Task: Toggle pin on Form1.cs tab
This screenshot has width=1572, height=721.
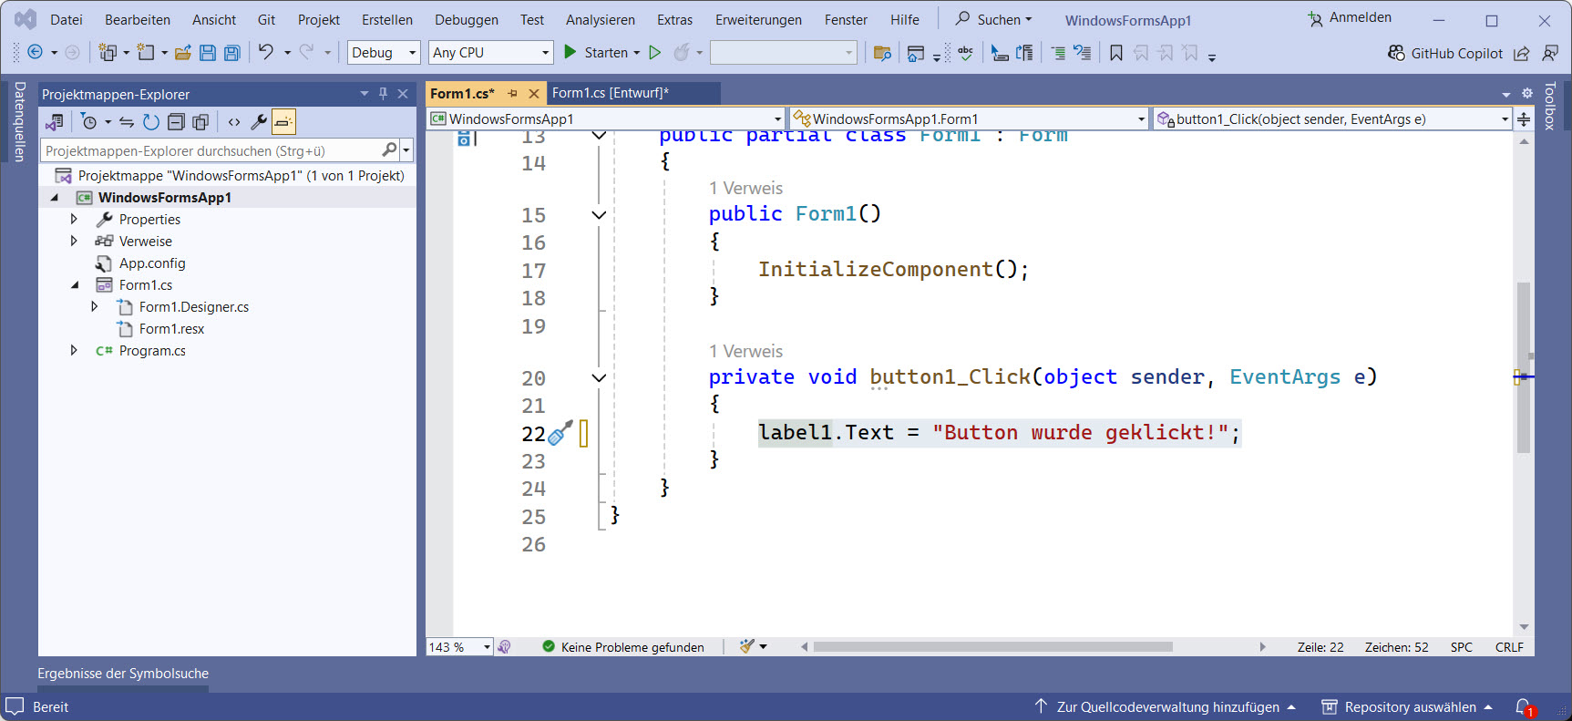Action: click(x=512, y=93)
